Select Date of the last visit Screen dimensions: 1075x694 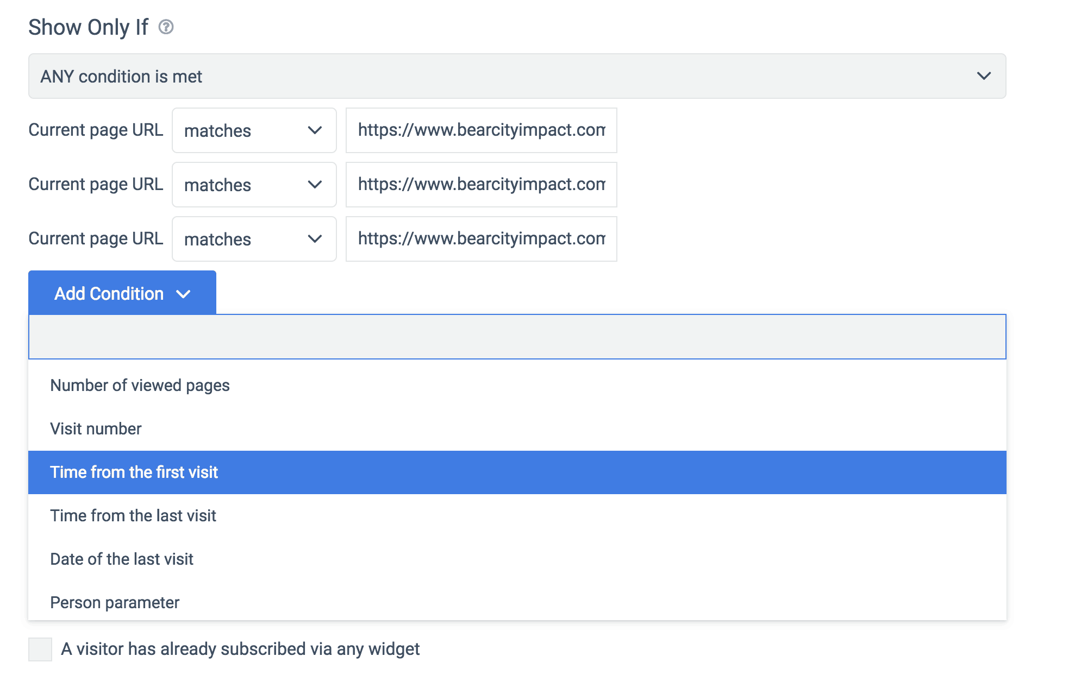coord(122,559)
